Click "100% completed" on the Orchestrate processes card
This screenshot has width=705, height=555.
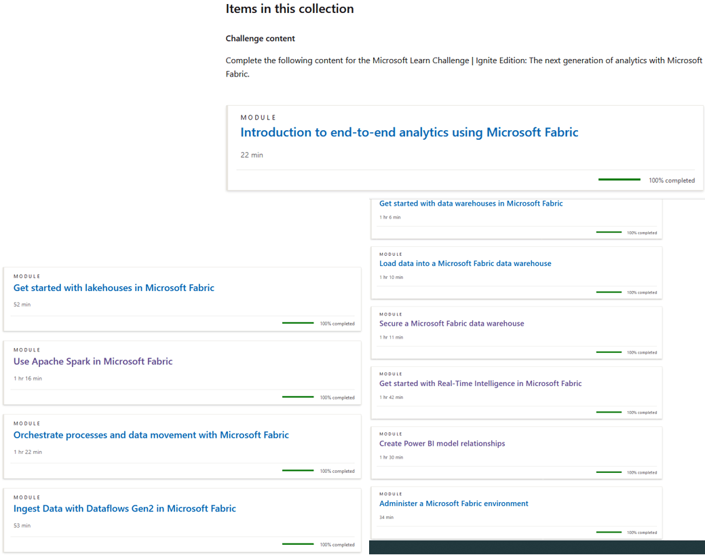point(337,472)
